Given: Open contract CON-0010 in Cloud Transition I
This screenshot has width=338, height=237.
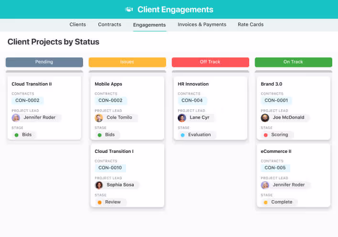Looking at the screenshot, I should click(x=110, y=168).
